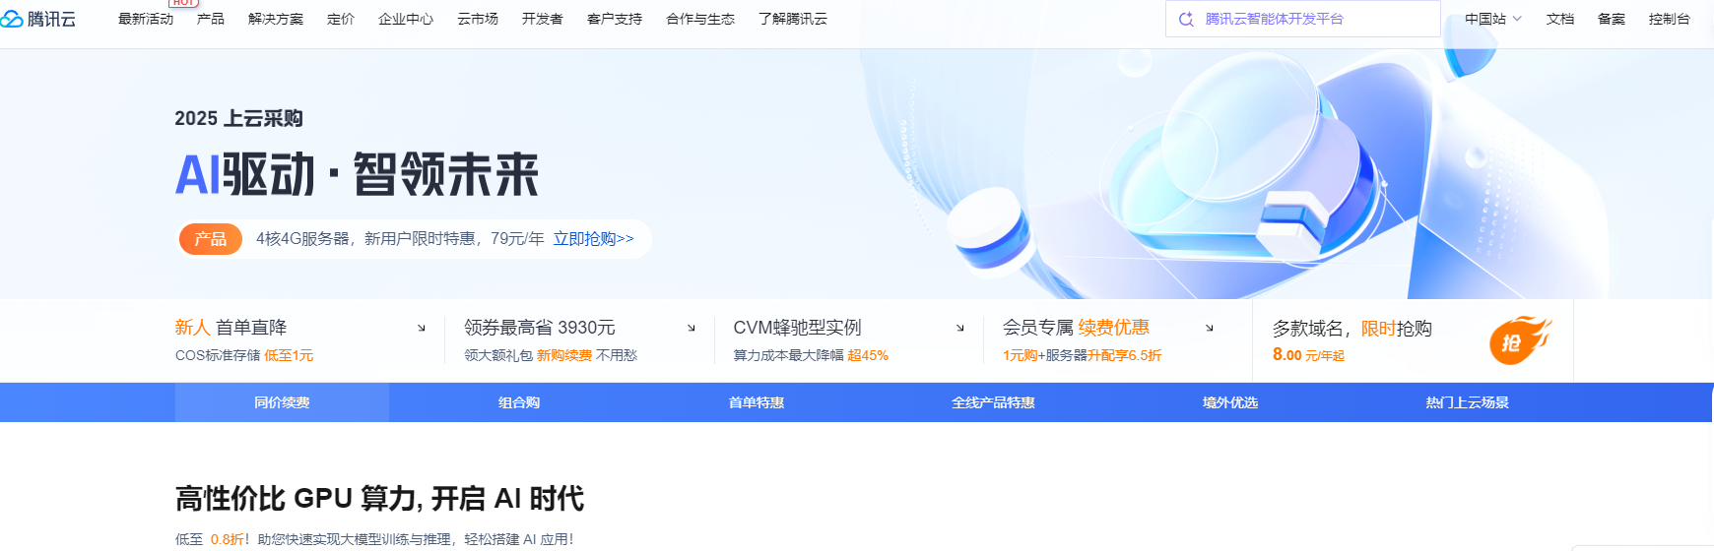Click the arrow icon beside 领券最高省 3930元
This screenshot has width=1714, height=551.
click(x=692, y=328)
